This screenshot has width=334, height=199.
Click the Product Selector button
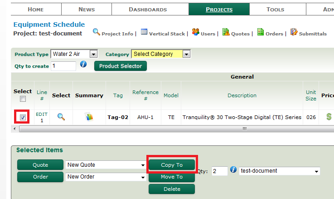(x=120, y=66)
